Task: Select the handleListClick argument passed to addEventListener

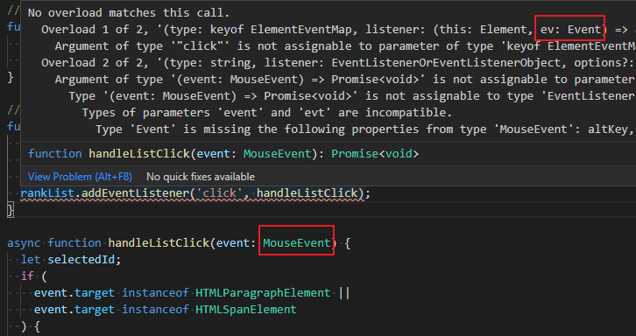Action: tap(307, 192)
